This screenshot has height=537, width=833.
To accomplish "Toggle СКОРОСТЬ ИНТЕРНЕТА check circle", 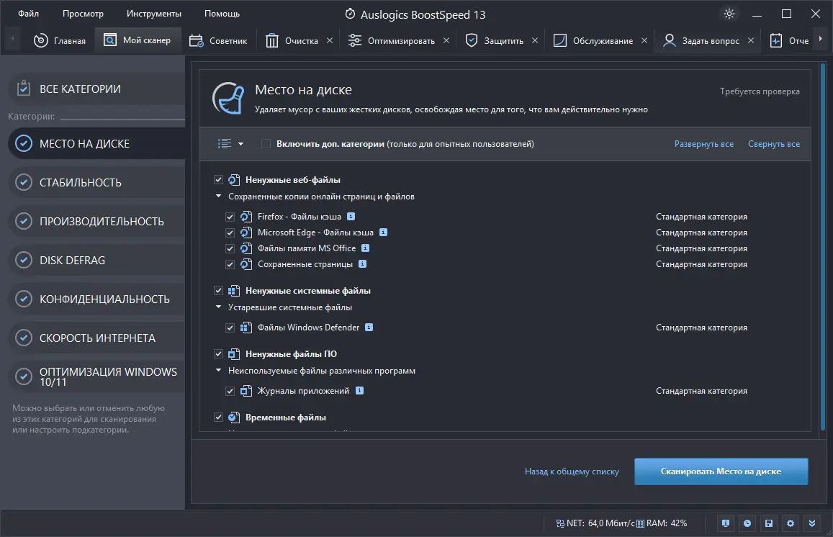I will coord(23,338).
